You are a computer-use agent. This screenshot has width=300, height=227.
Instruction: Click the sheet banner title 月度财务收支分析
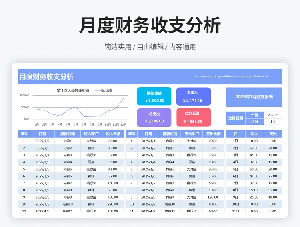click(46, 77)
